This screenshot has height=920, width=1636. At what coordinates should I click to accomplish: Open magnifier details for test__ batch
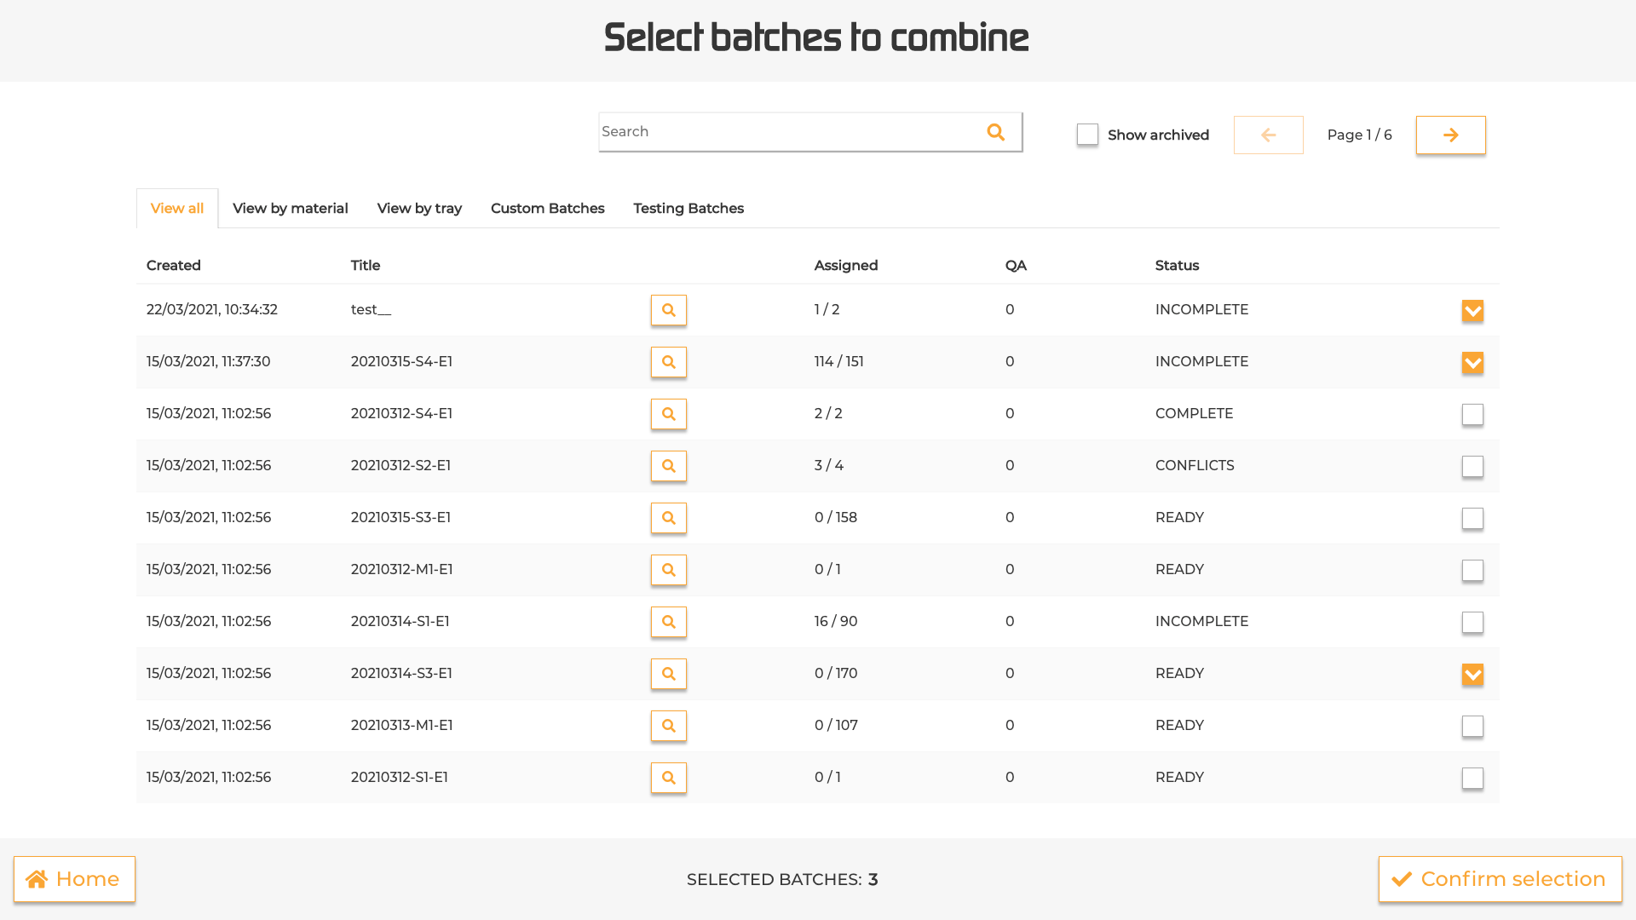point(668,310)
